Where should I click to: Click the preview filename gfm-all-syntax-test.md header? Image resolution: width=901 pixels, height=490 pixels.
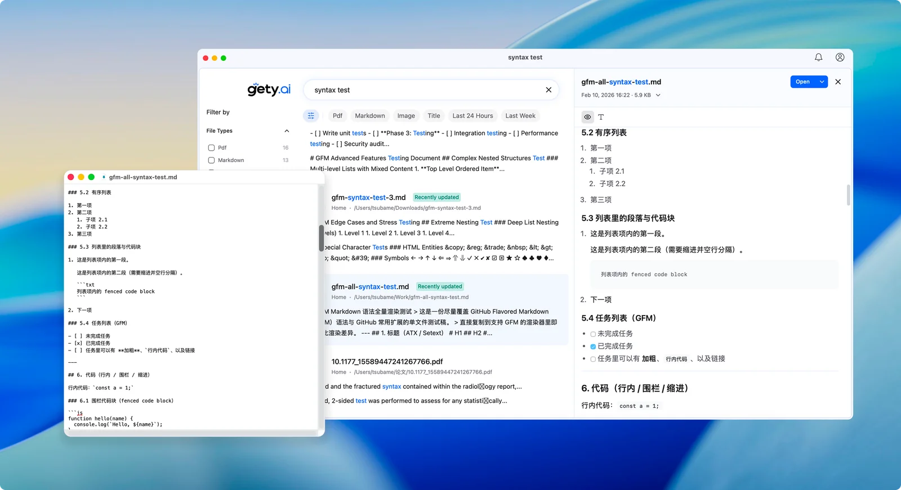[x=621, y=82]
